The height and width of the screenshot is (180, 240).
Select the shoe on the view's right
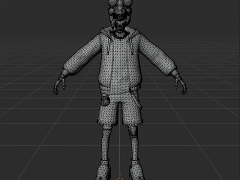pyautogui.click(x=137, y=170)
